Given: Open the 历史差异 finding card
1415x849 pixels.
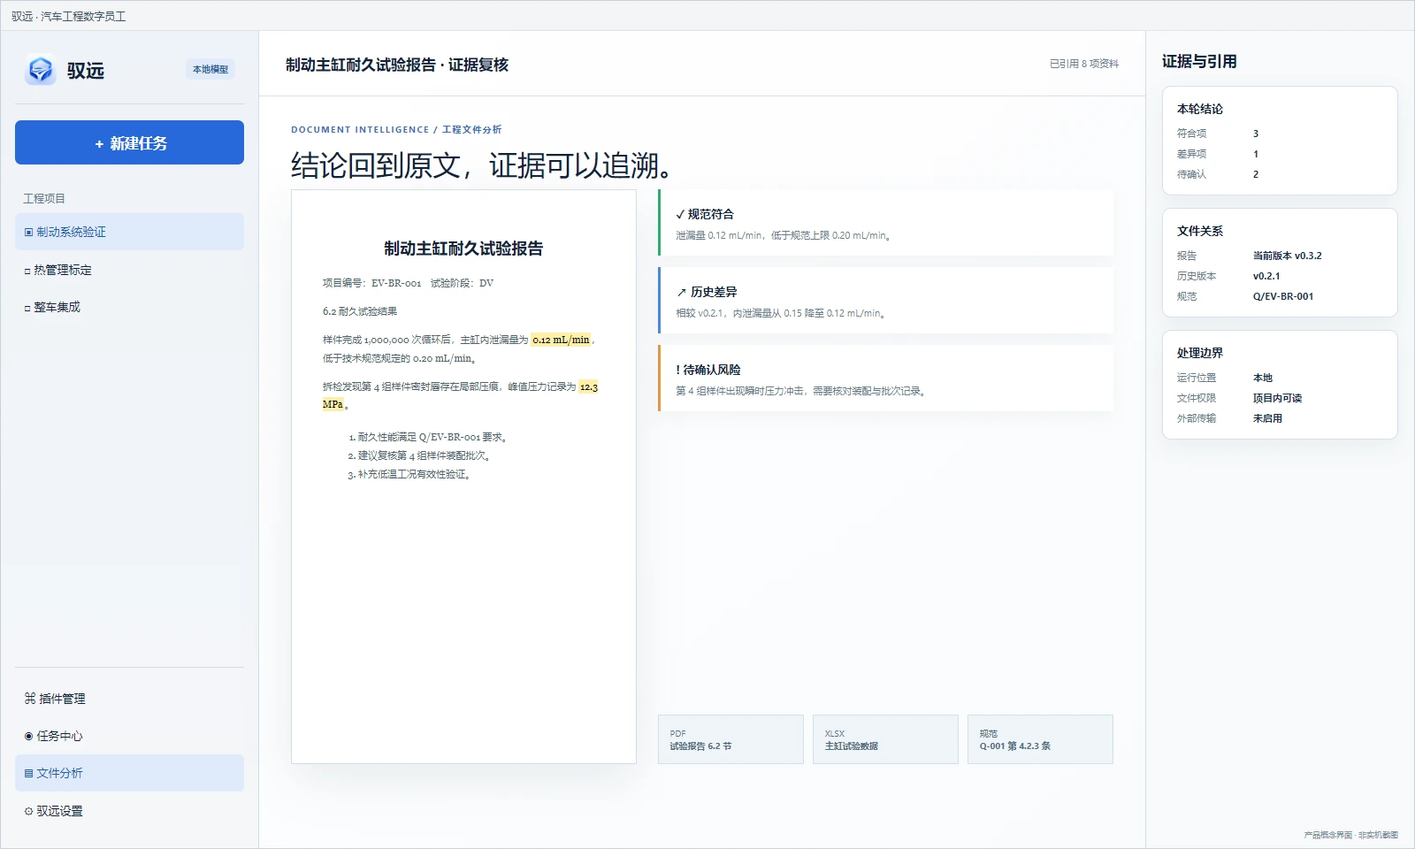Looking at the screenshot, I should click(885, 301).
